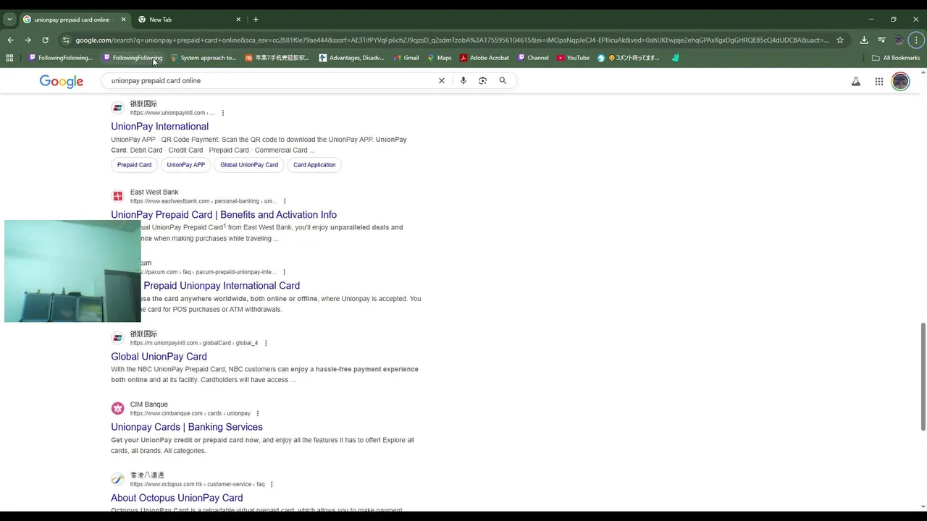Open UnionPay Prepaid Card Benefits and Activation link
Image resolution: width=927 pixels, height=521 pixels.
(x=224, y=215)
